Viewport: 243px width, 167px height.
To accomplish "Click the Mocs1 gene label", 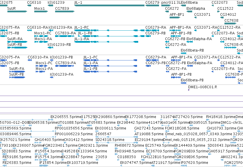I will [39, 8].
